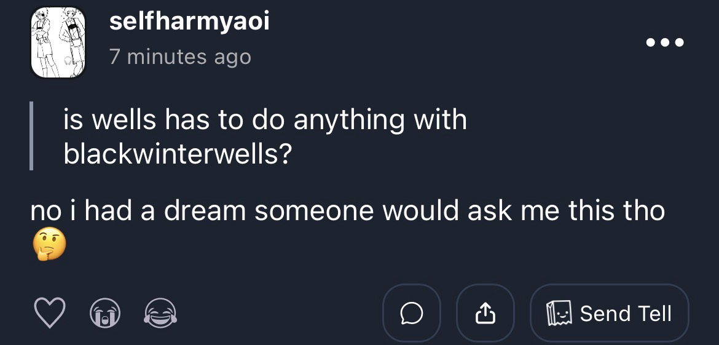Select the word "blackwinterwells?" in the question
The width and height of the screenshot is (719, 345).
pyautogui.click(x=177, y=154)
